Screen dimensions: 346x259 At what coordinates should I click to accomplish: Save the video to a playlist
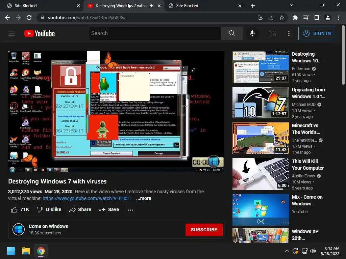pos(108,209)
